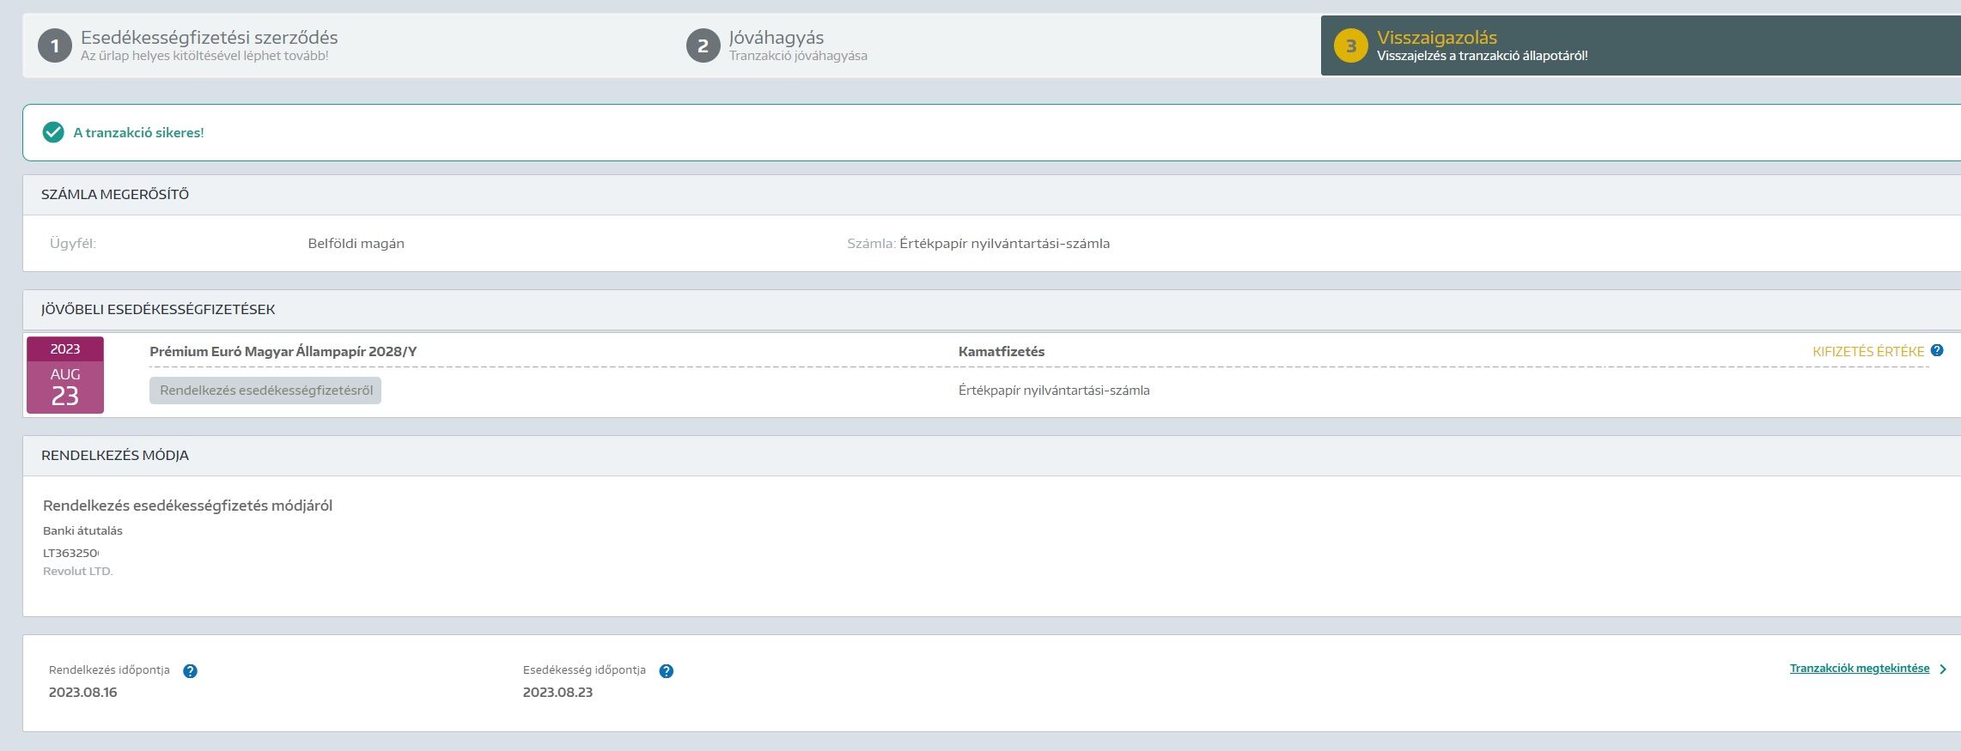1961x751 pixels.
Task: Click the RENDELKEZÉS MÓDJA header
Action: pos(115,456)
